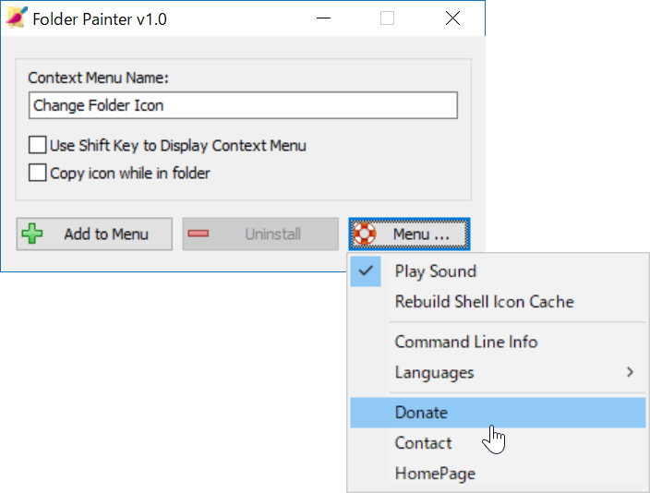Image resolution: width=650 pixels, height=493 pixels.
Task: Click the Folder Painter title bar icon
Action: tap(17, 18)
